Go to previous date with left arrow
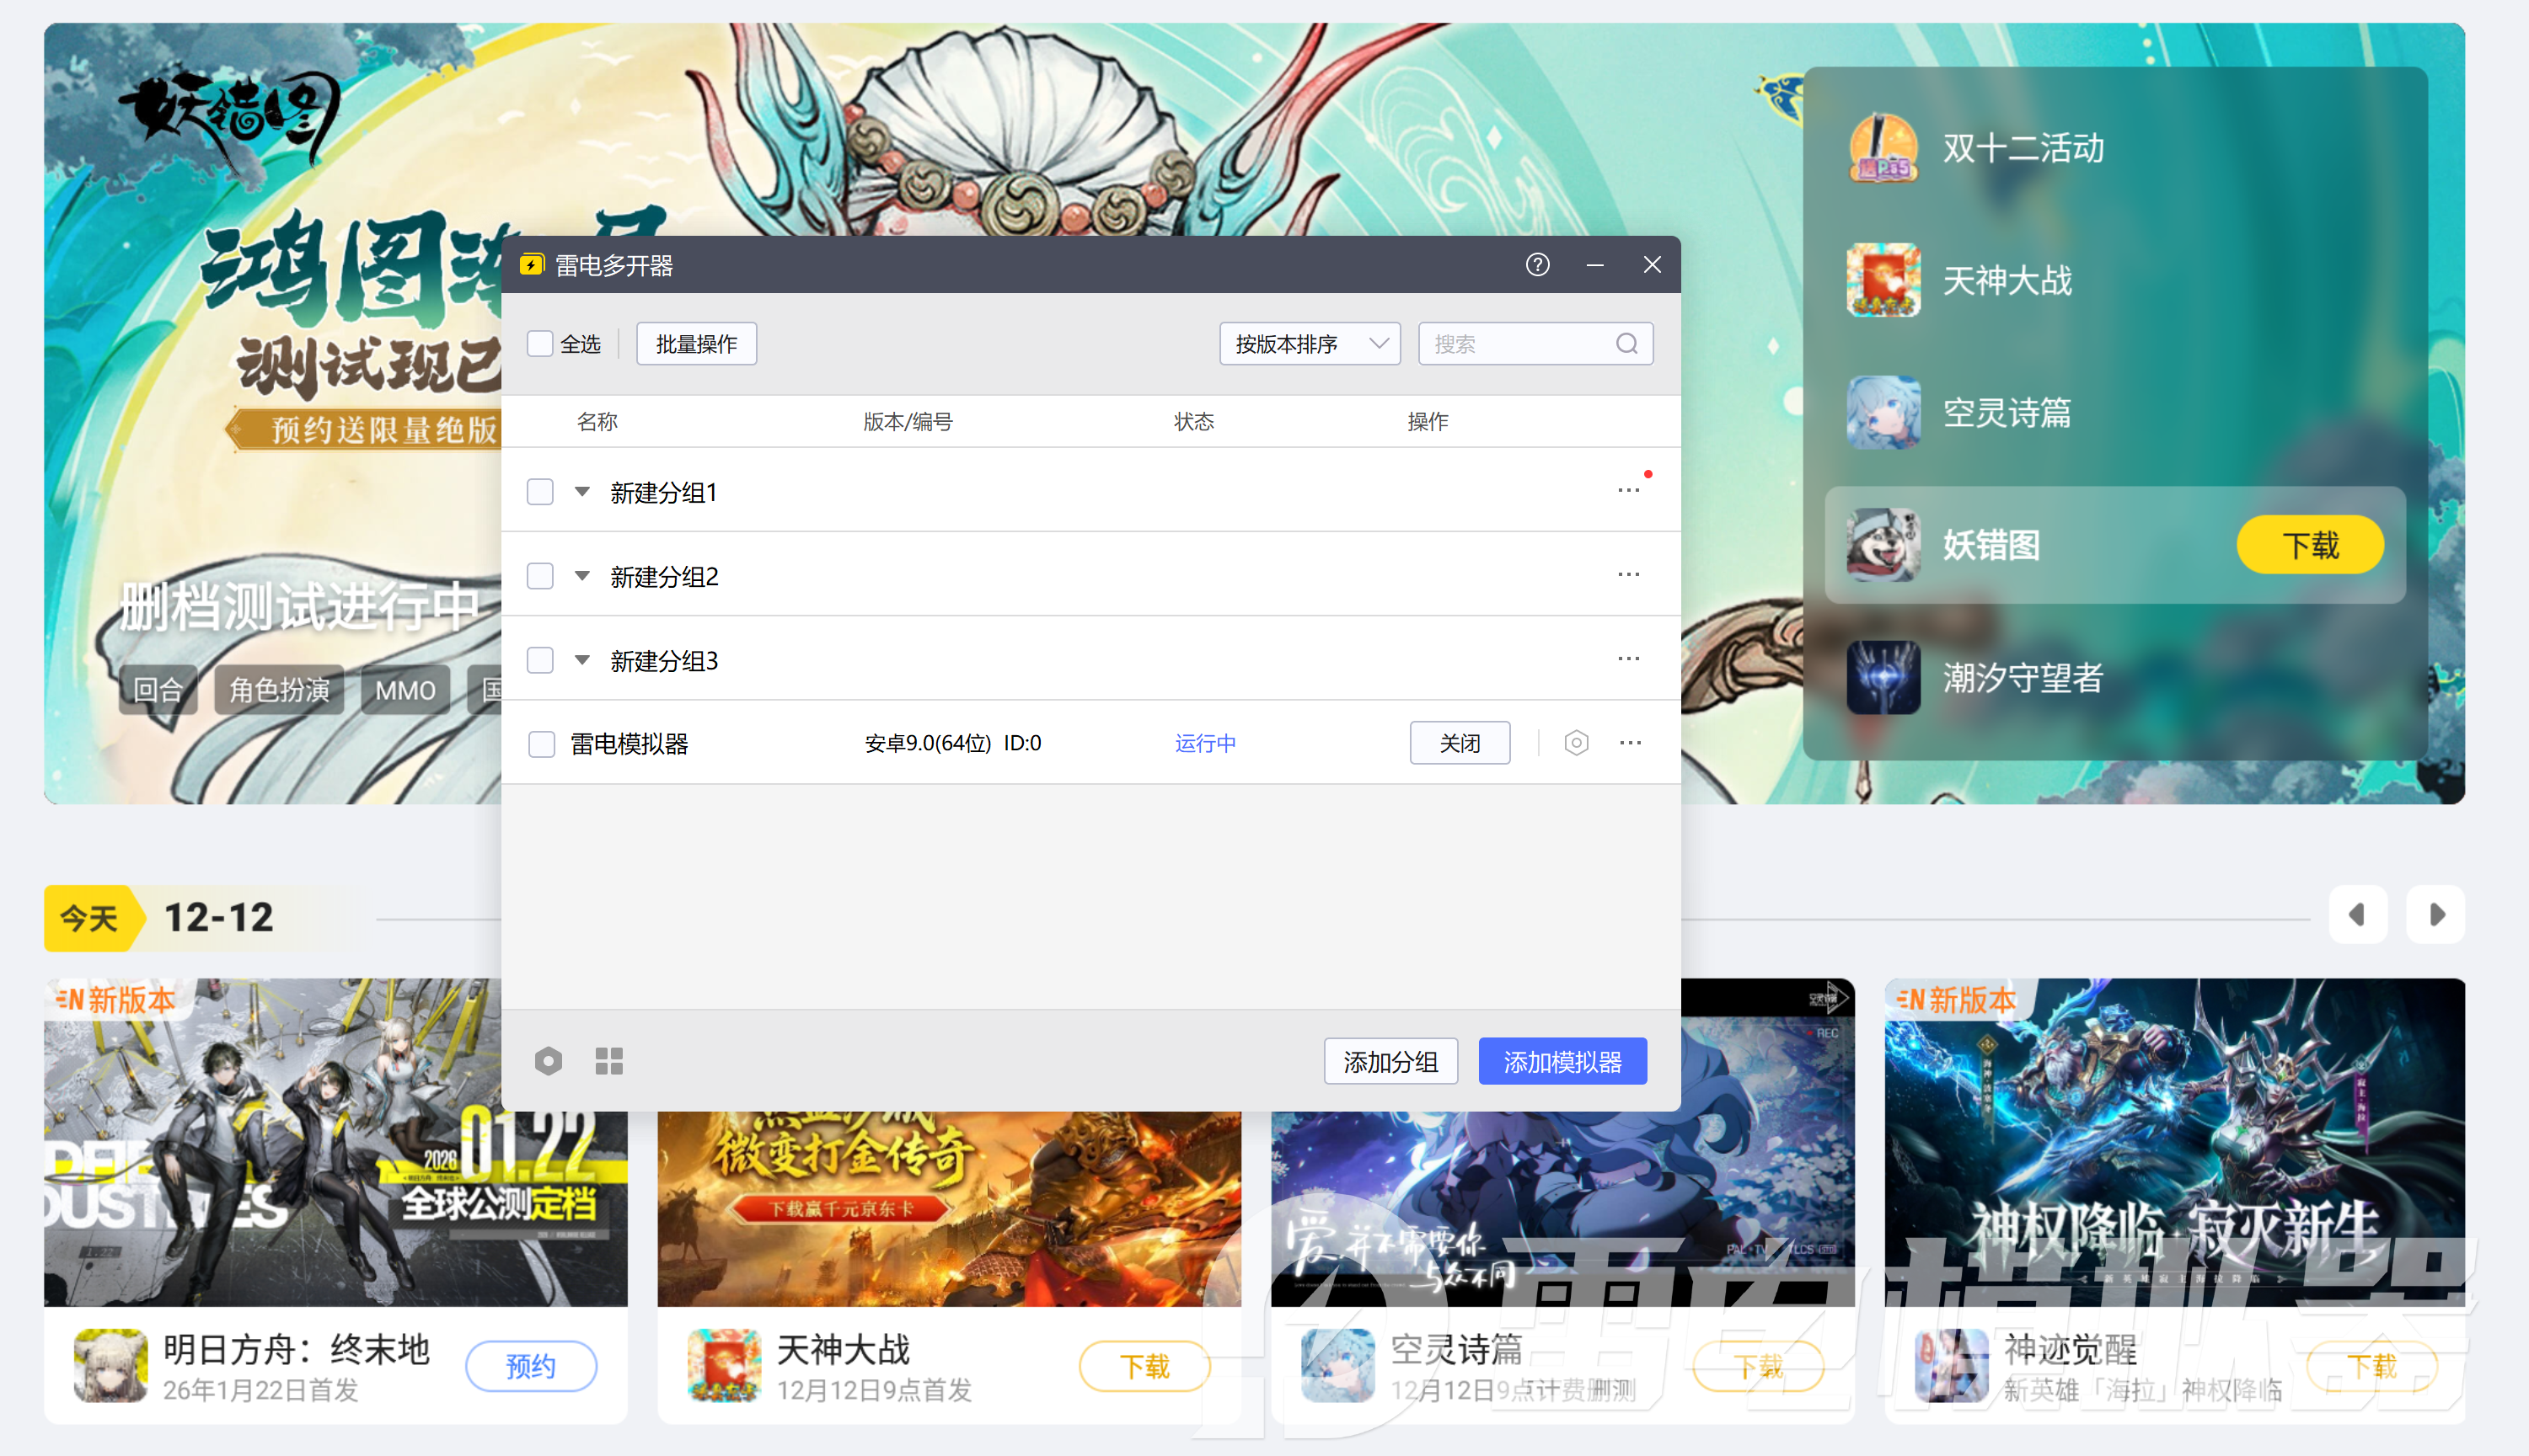Screen dimensions: 2529x1456 (2357, 914)
